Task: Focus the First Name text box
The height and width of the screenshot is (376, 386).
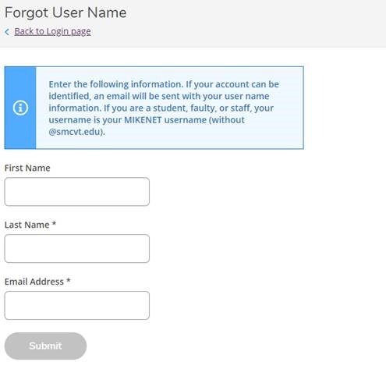Action: 77,192
